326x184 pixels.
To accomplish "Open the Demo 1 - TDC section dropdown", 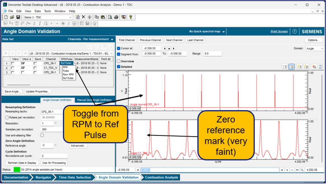I will click(70, 17).
